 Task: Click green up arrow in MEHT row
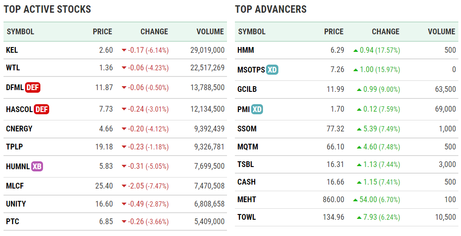point(356,200)
